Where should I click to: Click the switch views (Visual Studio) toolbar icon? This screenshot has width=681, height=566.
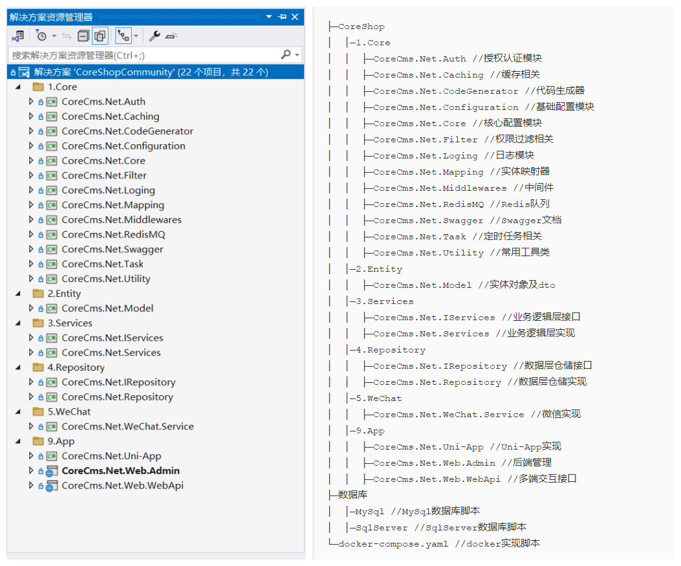[18, 36]
